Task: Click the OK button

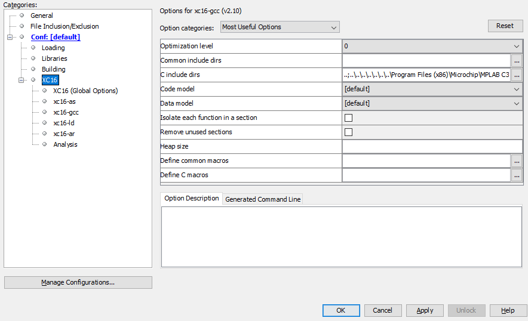Action: [341, 310]
